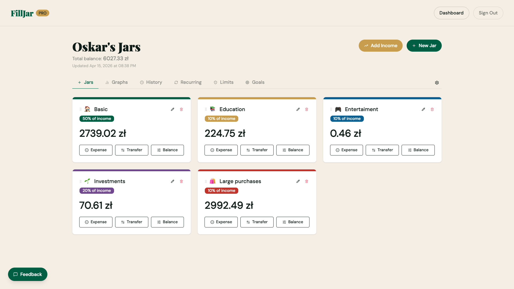
Task: Edit the Basic jar using its pencil icon
Action: click(x=172, y=109)
